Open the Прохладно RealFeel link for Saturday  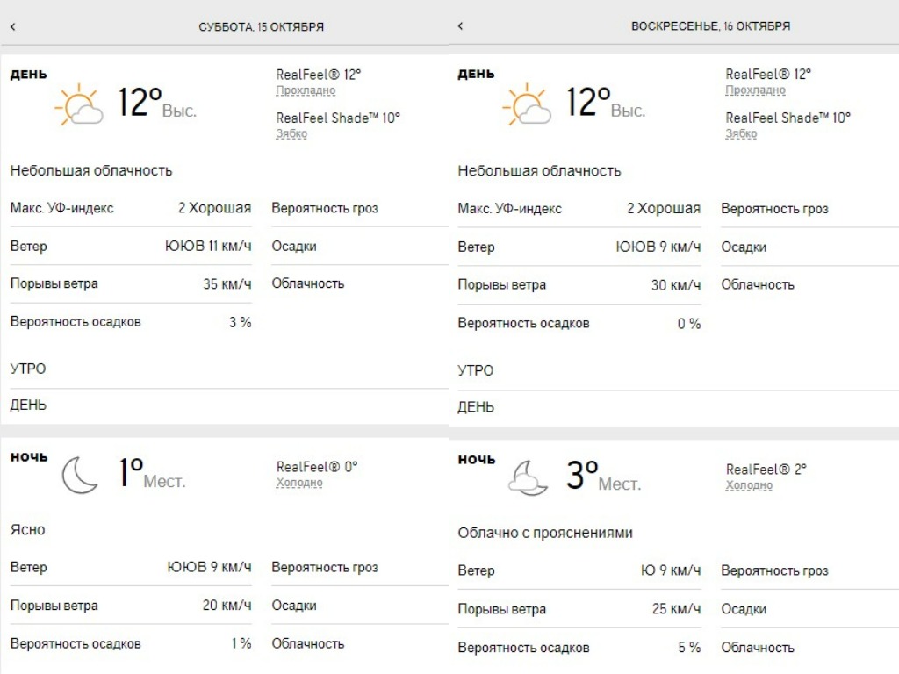pos(306,90)
